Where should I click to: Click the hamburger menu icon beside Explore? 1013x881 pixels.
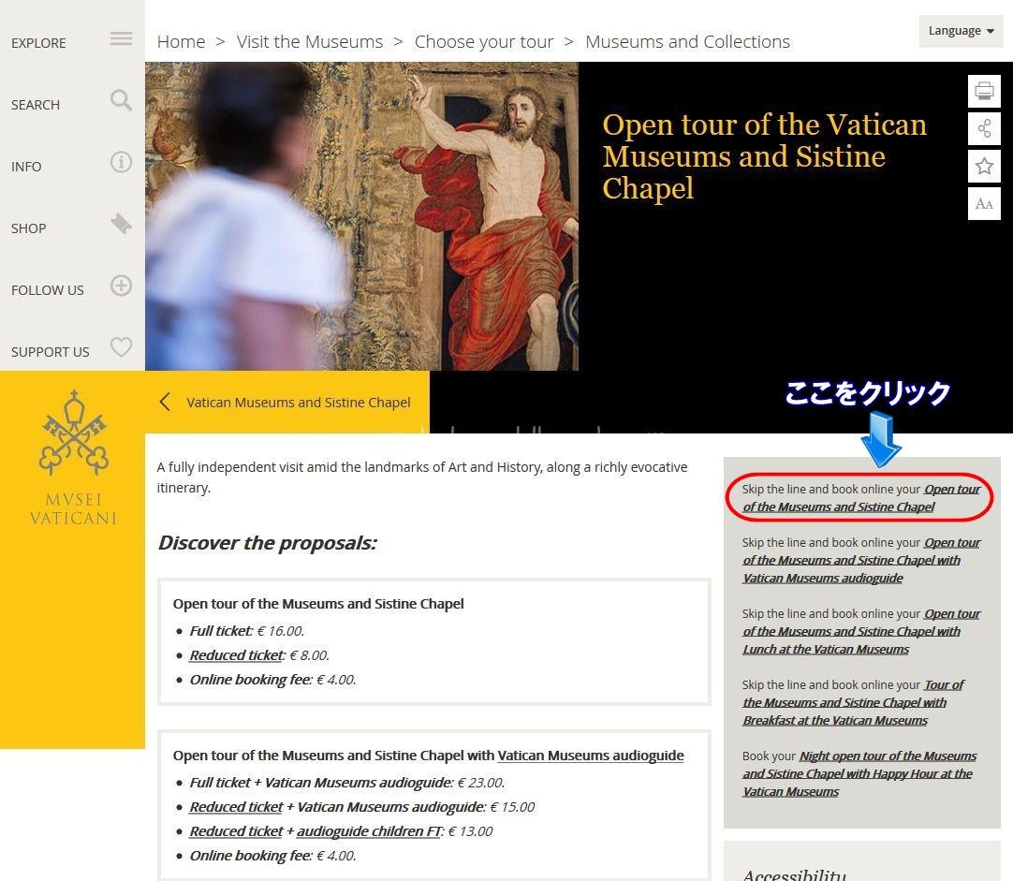121,38
